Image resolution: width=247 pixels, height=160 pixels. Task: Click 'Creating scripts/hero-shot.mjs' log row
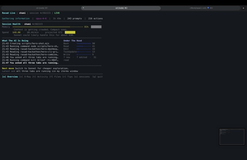click(25, 43)
